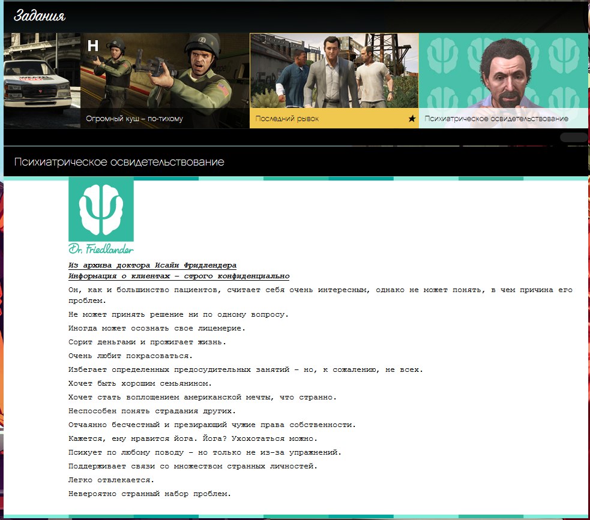
Task: Click the 'Задания' page heading
Action: coord(40,16)
